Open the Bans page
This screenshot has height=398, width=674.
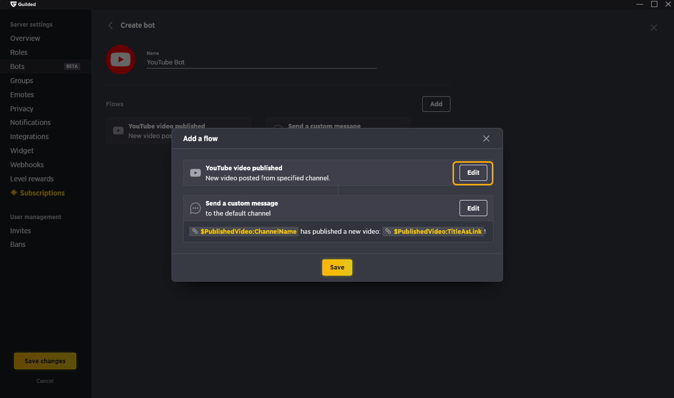pos(18,244)
